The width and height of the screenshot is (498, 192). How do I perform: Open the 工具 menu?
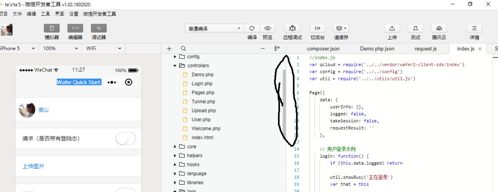pyautogui.click(x=45, y=14)
